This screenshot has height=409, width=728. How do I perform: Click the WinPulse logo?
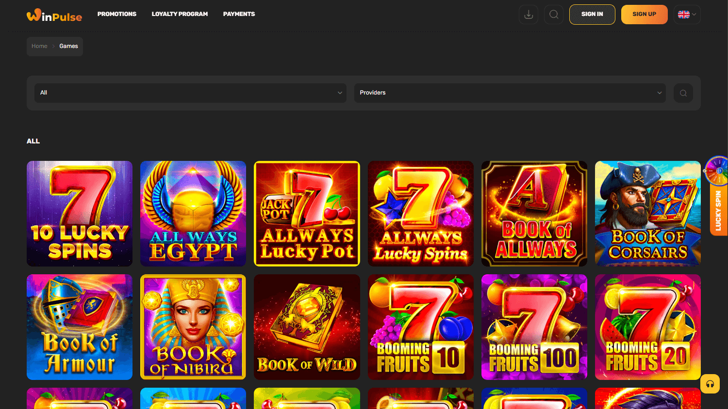click(x=54, y=15)
